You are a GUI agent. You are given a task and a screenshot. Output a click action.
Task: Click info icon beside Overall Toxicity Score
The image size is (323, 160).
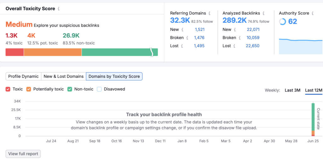tap(59, 9)
